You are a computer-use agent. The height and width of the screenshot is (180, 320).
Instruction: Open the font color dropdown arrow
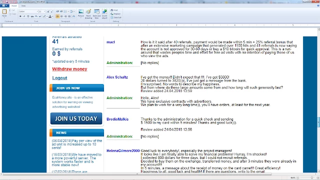52,16
